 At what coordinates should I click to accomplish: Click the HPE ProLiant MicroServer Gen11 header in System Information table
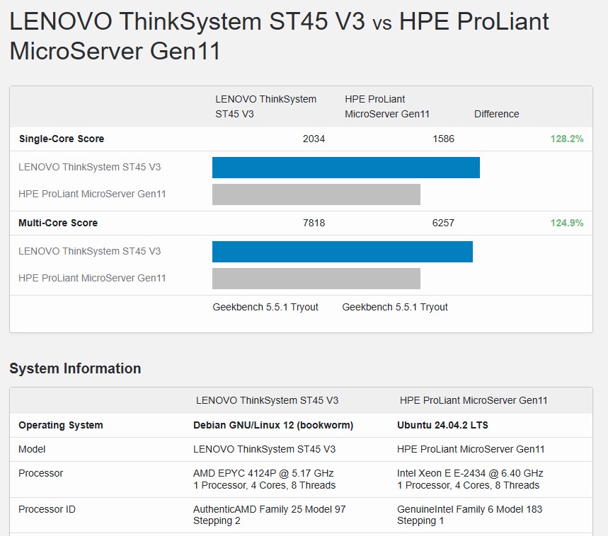click(x=474, y=400)
